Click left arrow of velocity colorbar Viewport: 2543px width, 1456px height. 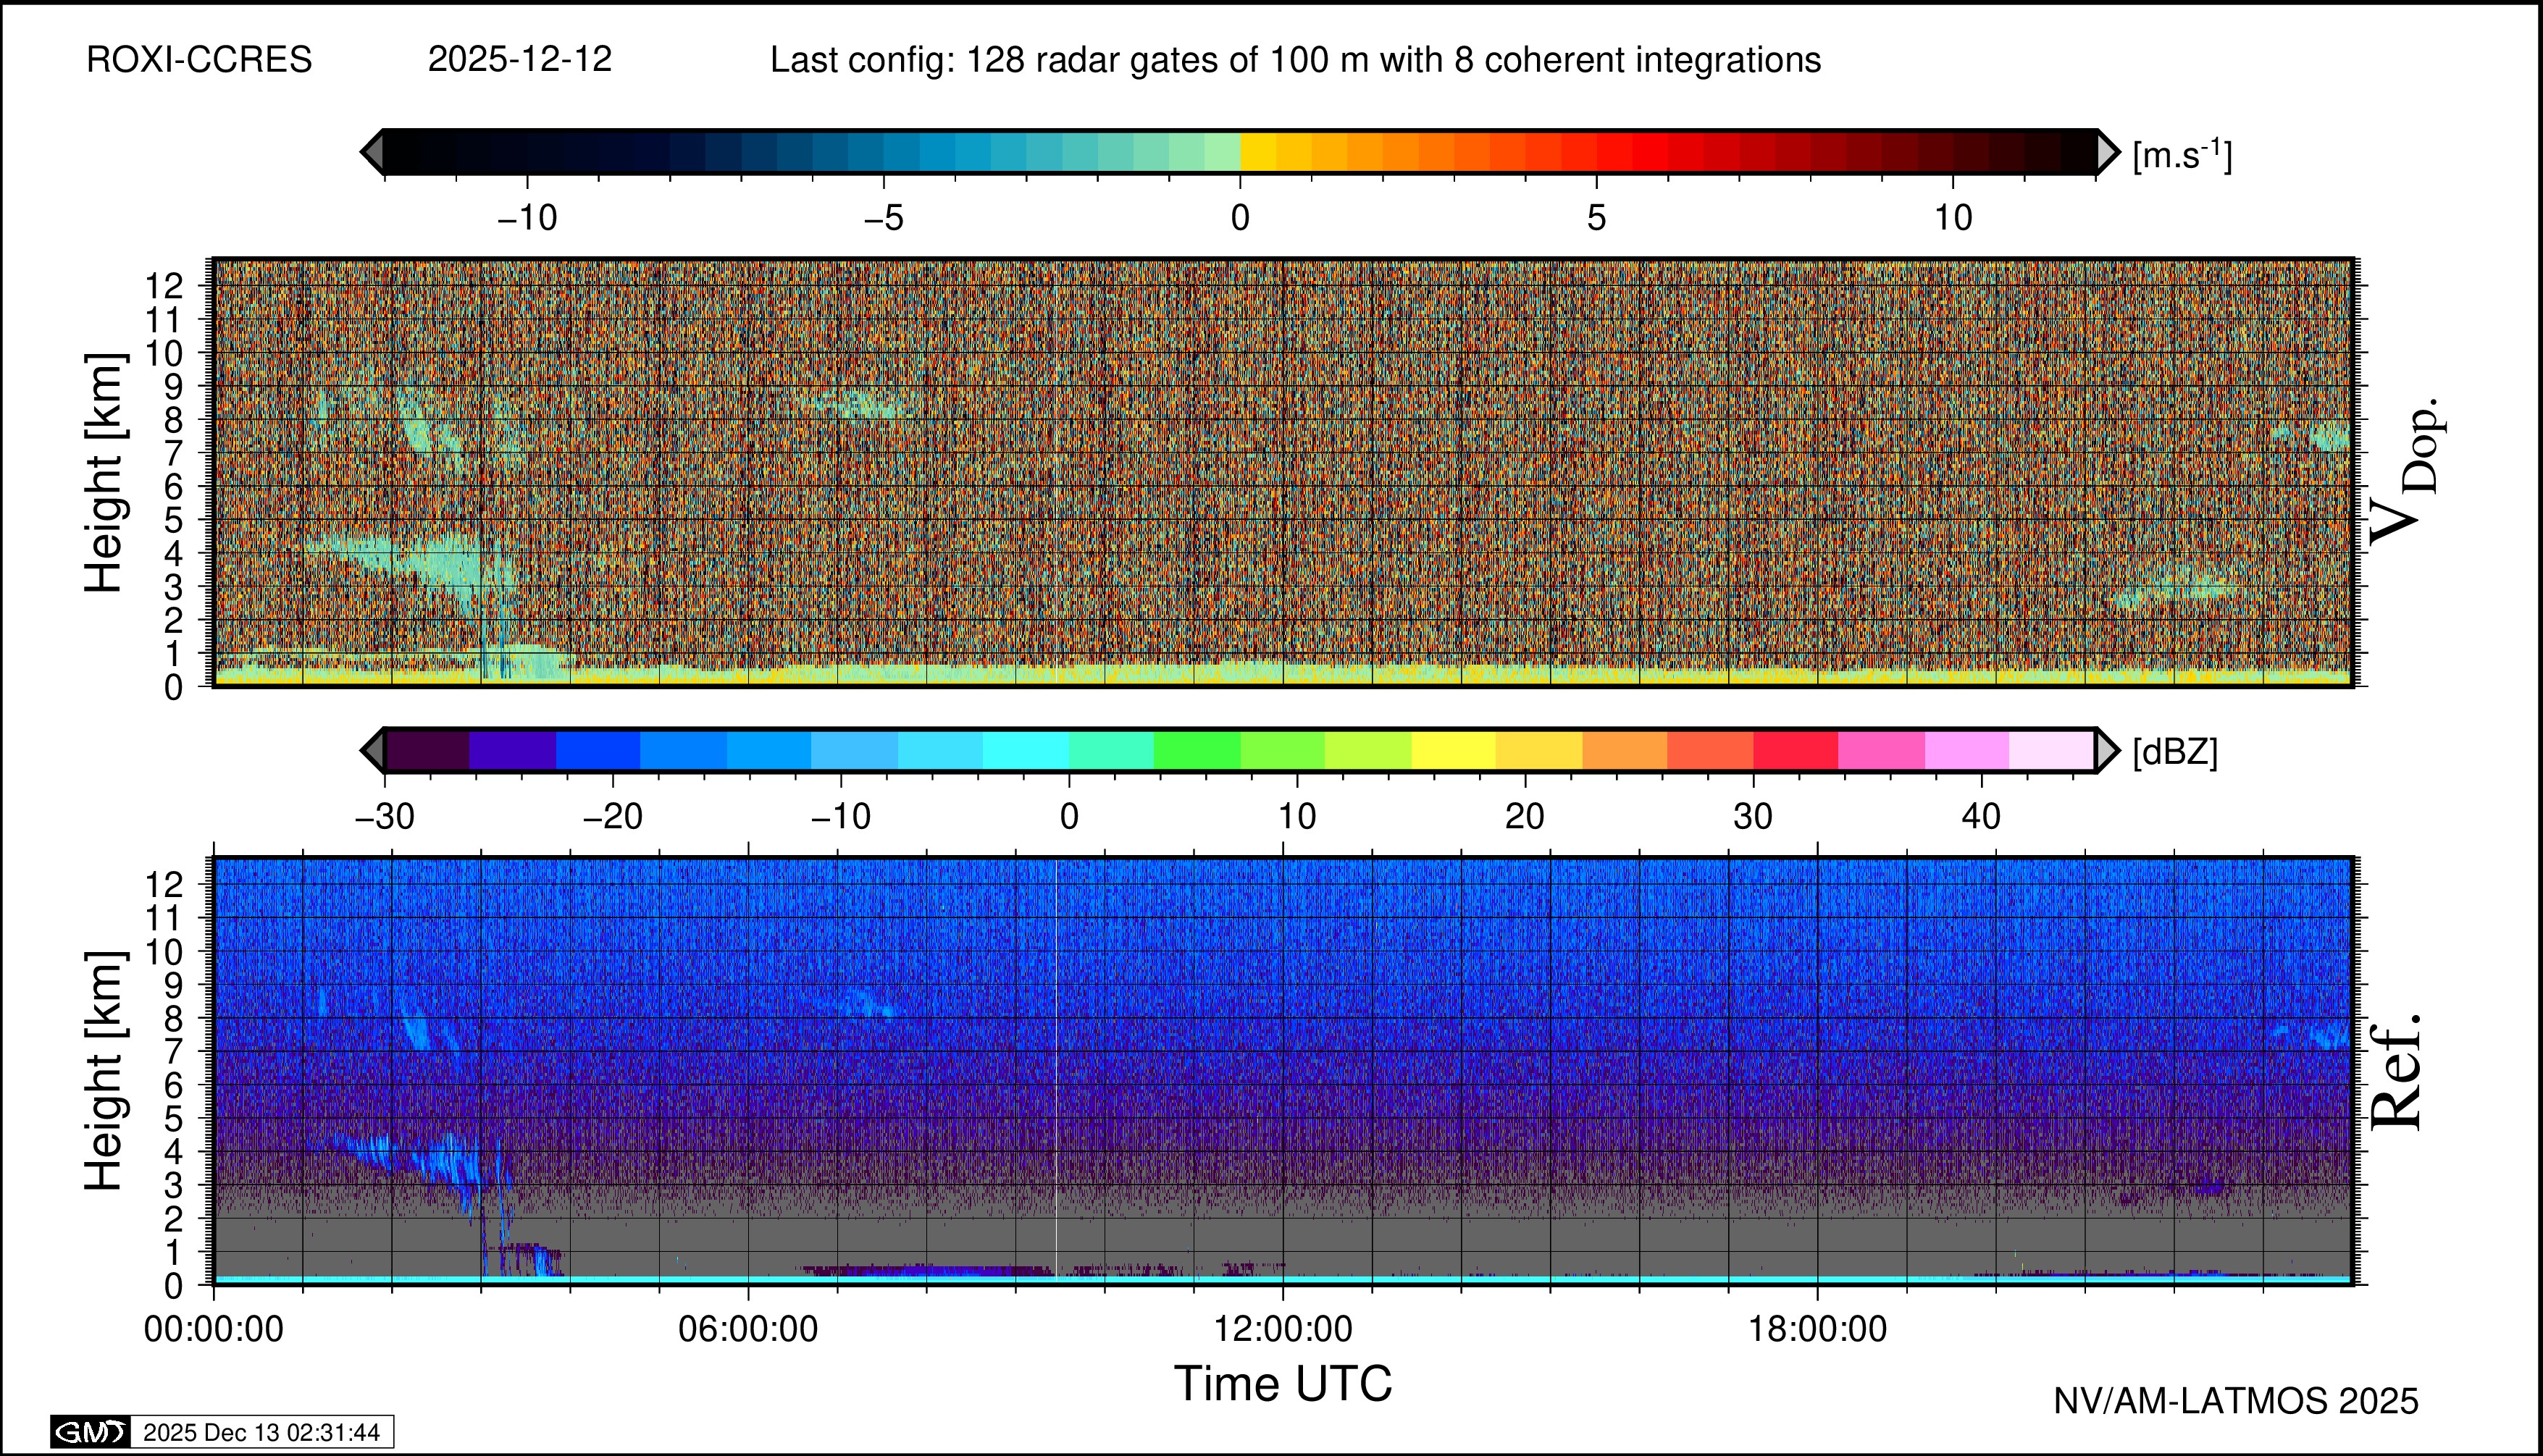click(x=371, y=152)
